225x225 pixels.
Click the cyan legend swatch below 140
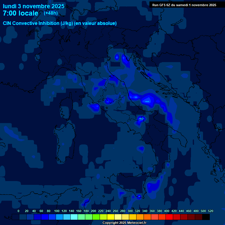point(74,217)
